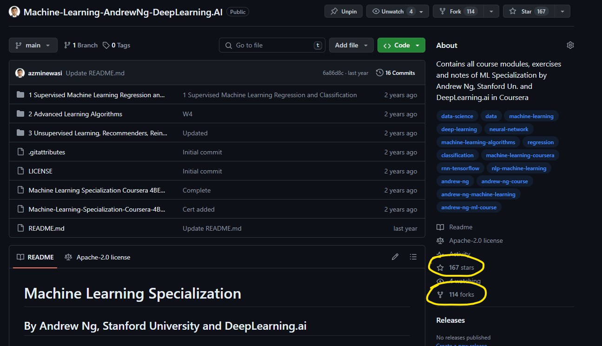The image size is (602, 346).
Task: Click the About settings gear icon
Action: (570, 45)
